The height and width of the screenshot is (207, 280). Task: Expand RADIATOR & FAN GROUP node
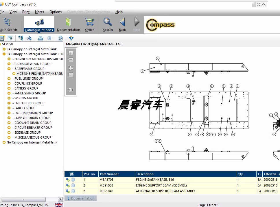[9, 64]
